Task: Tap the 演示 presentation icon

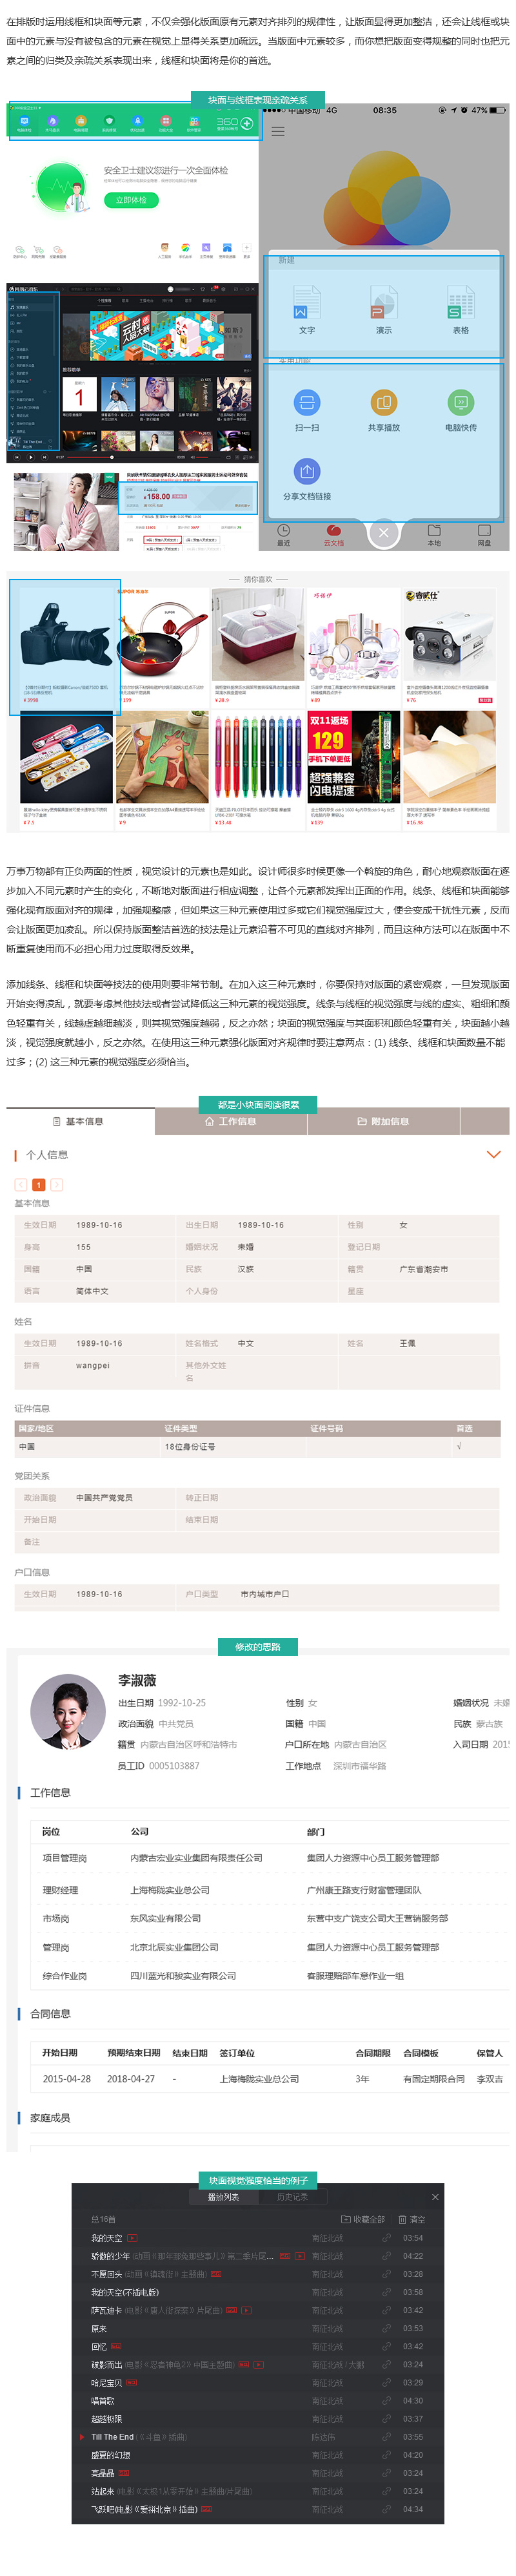Action: [383, 303]
